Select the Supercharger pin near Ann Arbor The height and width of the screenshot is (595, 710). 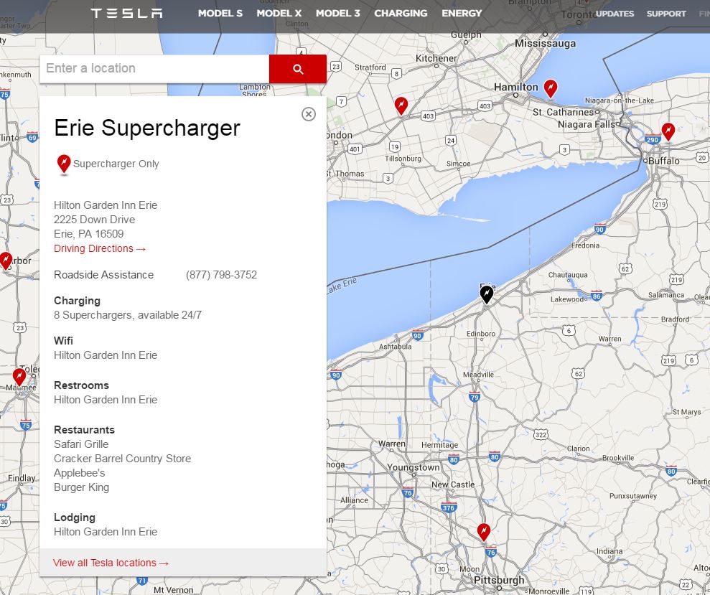(6, 261)
